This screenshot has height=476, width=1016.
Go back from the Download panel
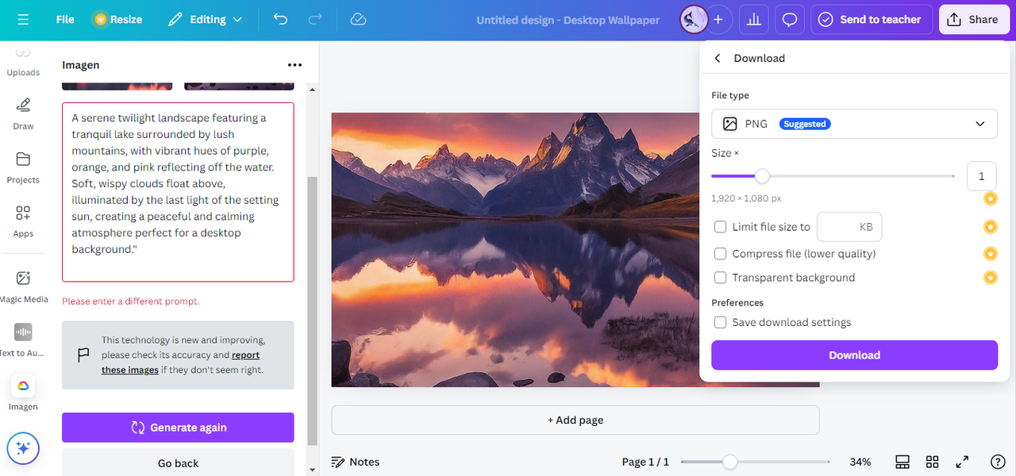pos(718,58)
